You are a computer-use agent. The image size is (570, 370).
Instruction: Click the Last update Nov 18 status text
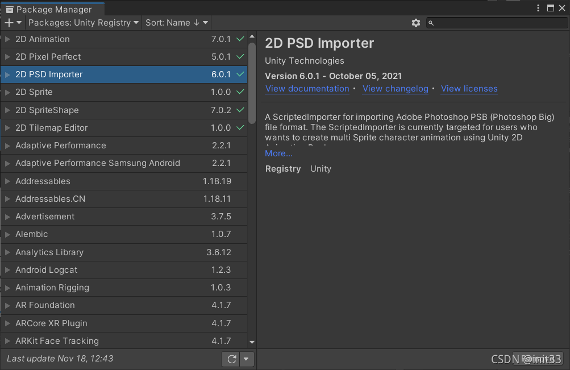click(x=60, y=359)
